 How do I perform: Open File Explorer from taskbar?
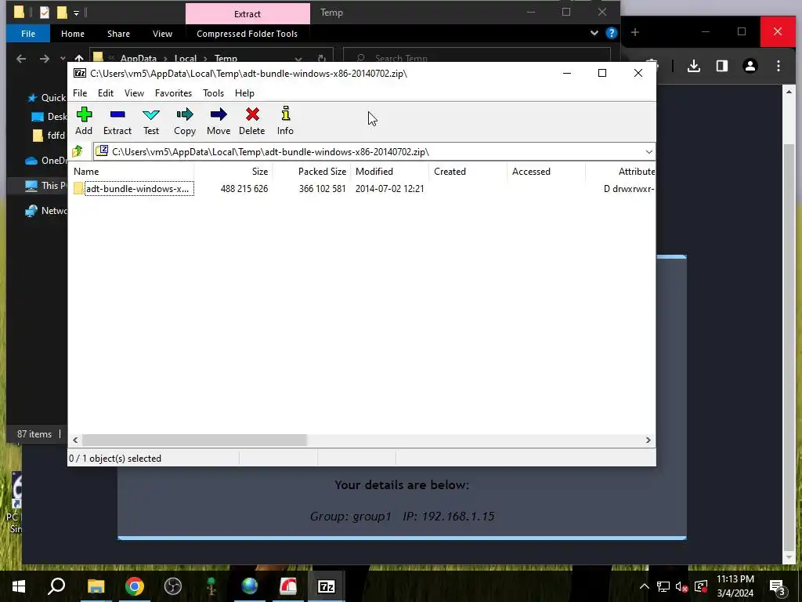click(x=96, y=586)
